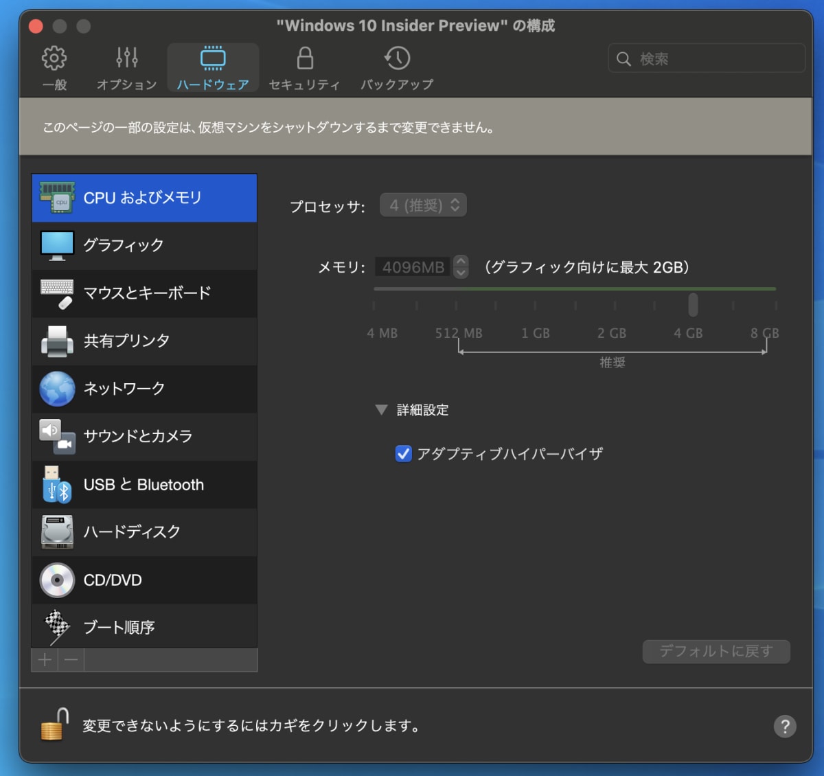Switch to 一般 tab
The image size is (824, 776).
coord(55,68)
